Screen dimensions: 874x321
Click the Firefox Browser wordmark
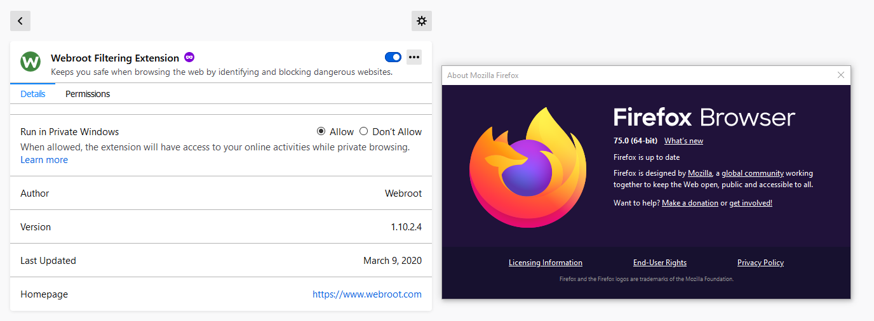[x=704, y=117]
